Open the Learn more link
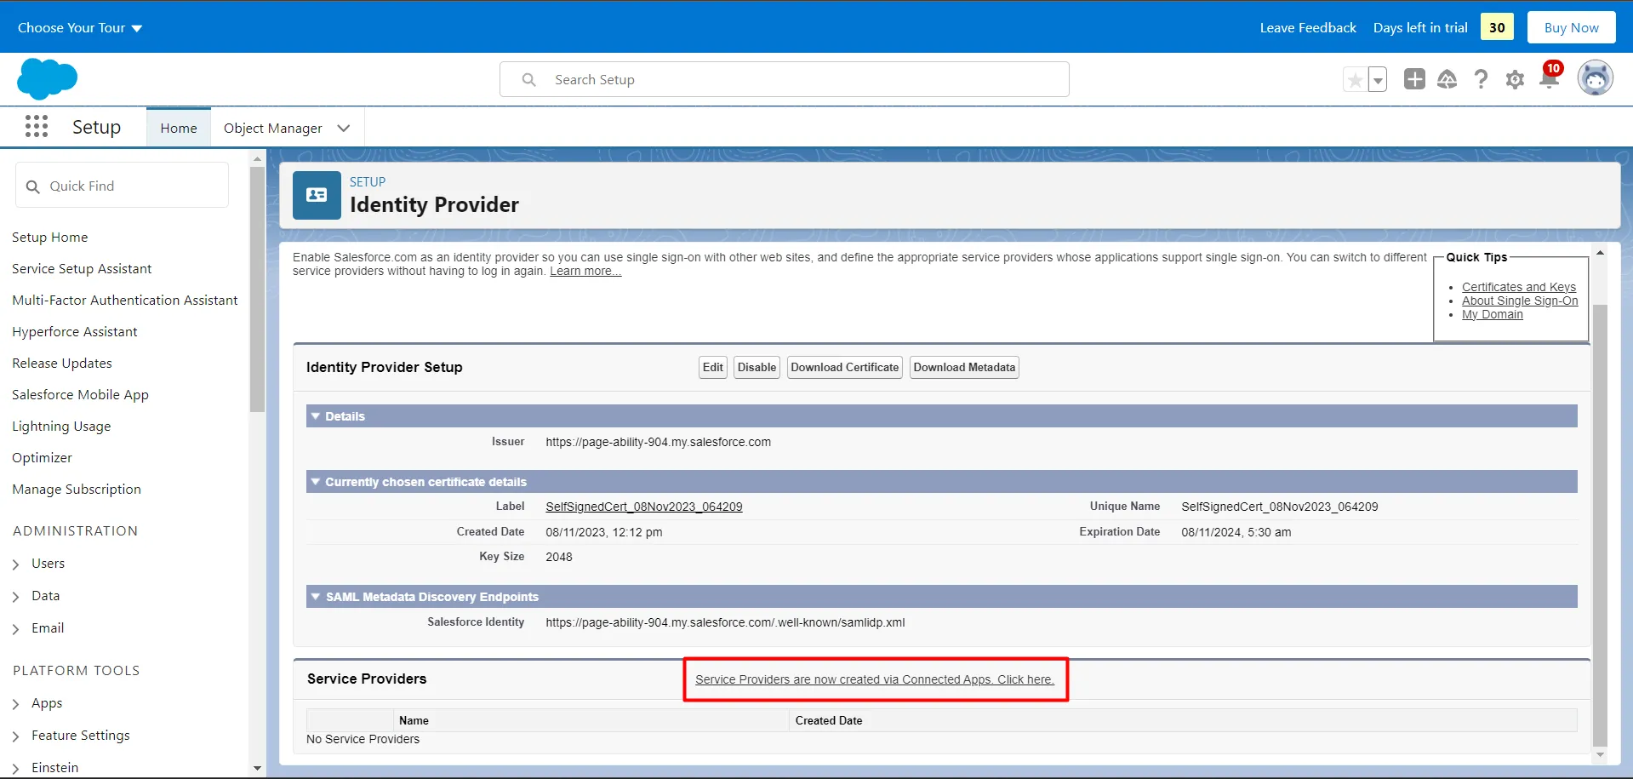Screen dimensions: 1633x779 click(x=585, y=272)
